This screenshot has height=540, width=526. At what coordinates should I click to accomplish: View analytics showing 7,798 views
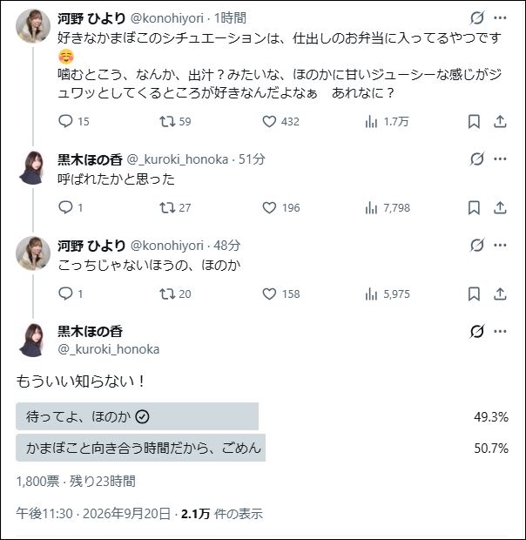click(388, 207)
